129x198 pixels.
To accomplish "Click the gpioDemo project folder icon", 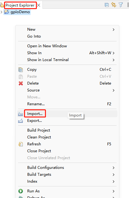I will (x=7, y=12).
